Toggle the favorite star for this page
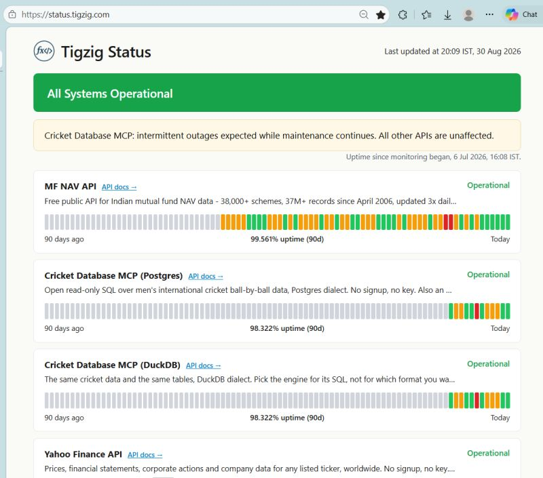The image size is (543, 478). (x=381, y=14)
